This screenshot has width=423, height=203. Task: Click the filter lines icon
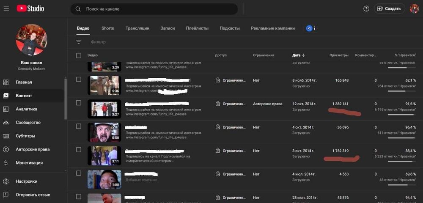click(79, 42)
